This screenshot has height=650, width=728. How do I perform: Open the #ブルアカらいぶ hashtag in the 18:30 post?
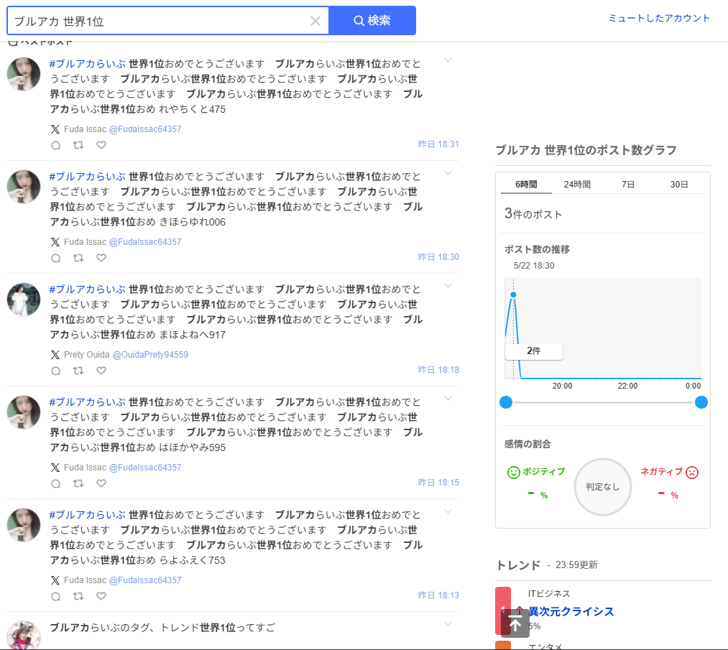tap(87, 176)
